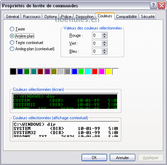Viewport: 167px width, 165px height.
Task: Open the Police tab
Action: point(66,17)
